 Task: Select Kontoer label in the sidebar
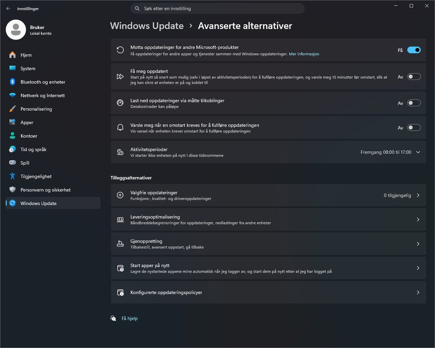[x=29, y=136]
